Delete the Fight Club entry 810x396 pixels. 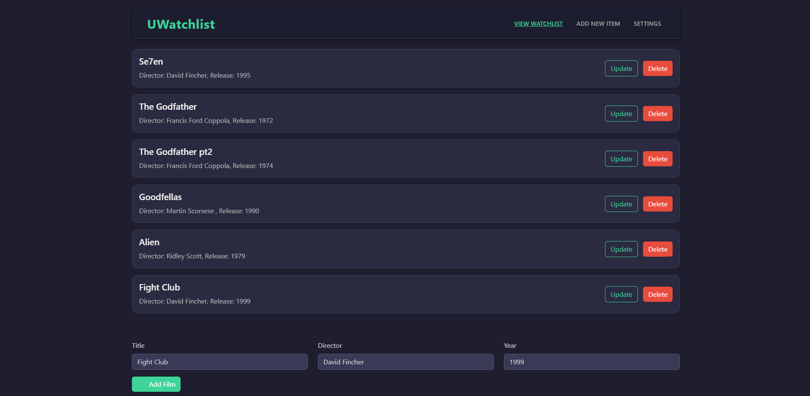click(657, 295)
